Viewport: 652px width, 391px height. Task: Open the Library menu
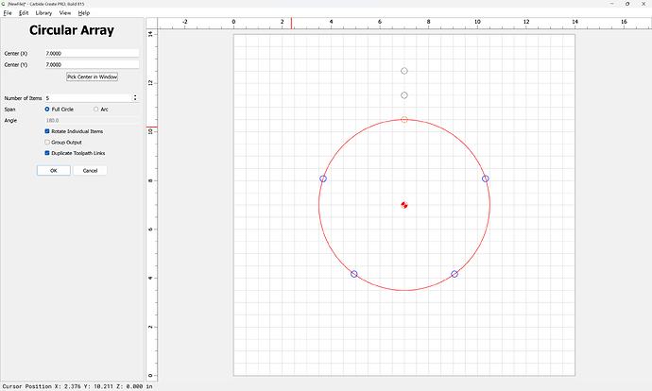43,13
